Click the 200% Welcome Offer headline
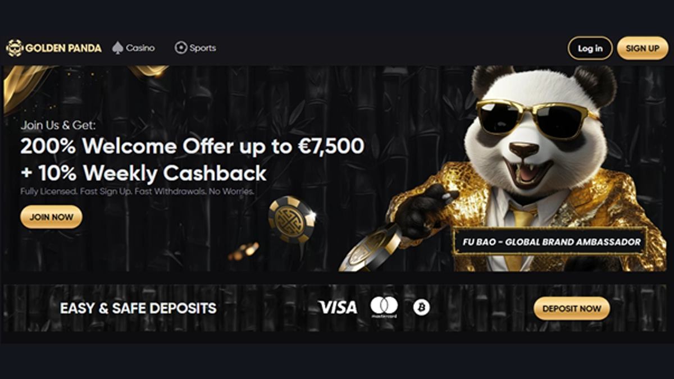 click(192, 147)
